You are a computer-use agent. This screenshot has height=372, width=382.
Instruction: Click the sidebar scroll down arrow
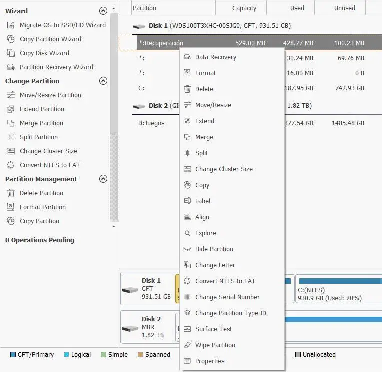(x=114, y=227)
